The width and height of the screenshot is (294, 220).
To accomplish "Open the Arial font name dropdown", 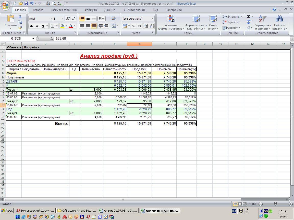I will point(51,19).
